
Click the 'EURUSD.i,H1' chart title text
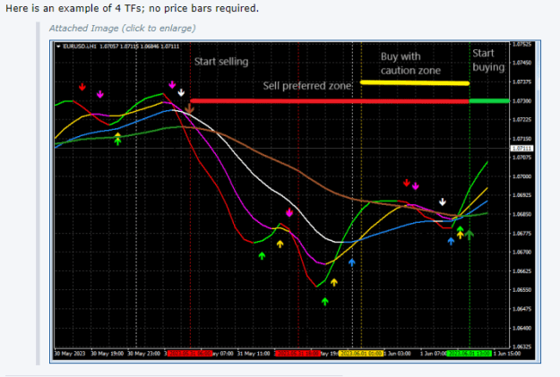(80, 47)
